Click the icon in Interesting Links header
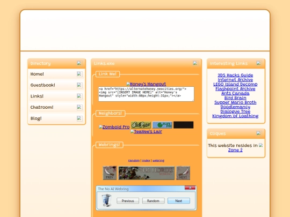 [x=259, y=63]
